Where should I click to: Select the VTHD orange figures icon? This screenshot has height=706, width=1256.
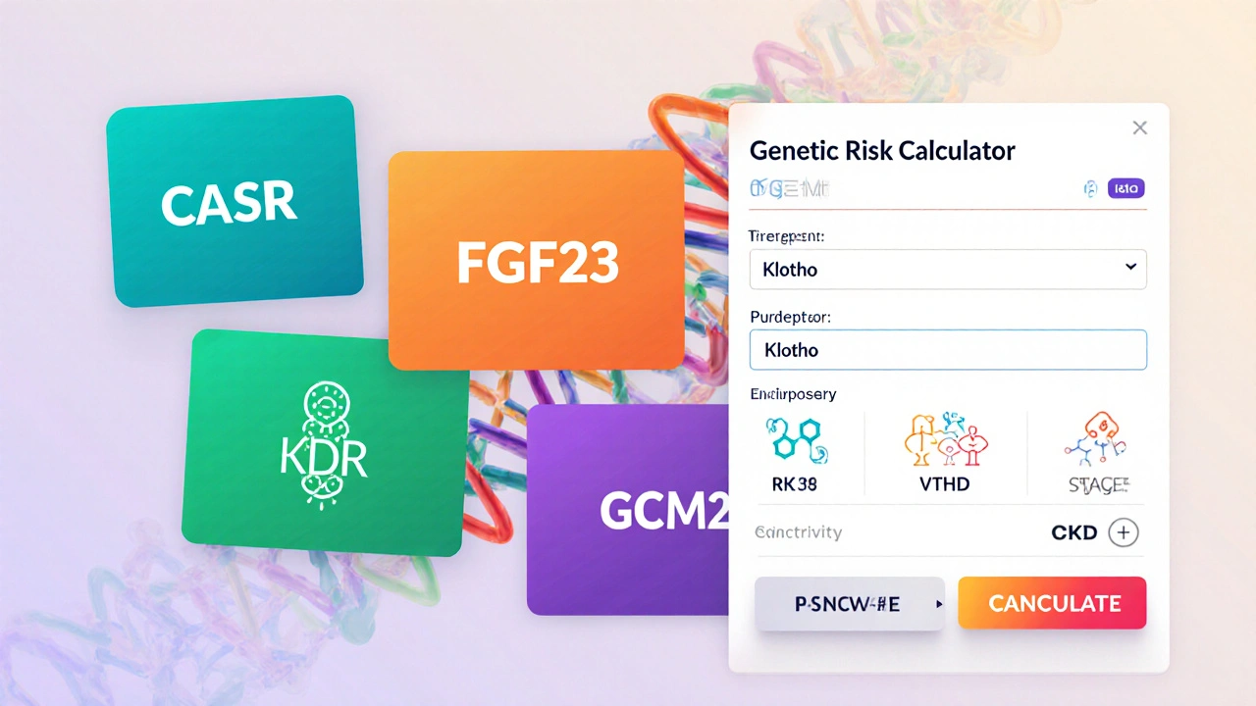point(944,439)
